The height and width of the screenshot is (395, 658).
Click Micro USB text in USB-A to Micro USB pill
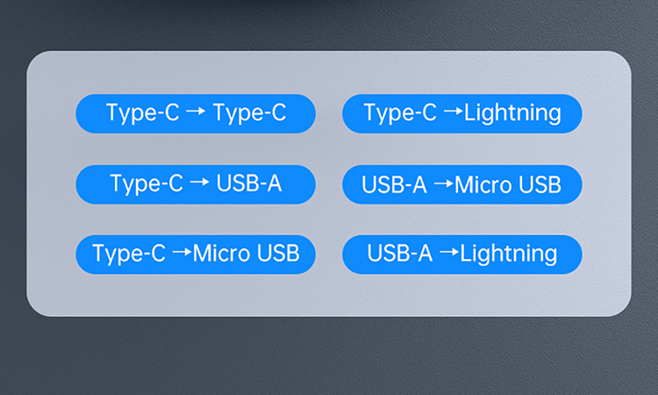(x=507, y=184)
